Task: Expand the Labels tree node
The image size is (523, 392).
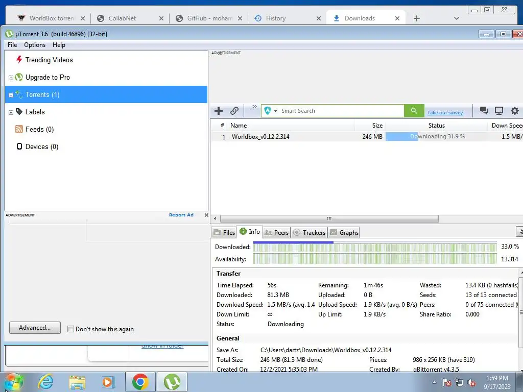Action: pos(11,112)
